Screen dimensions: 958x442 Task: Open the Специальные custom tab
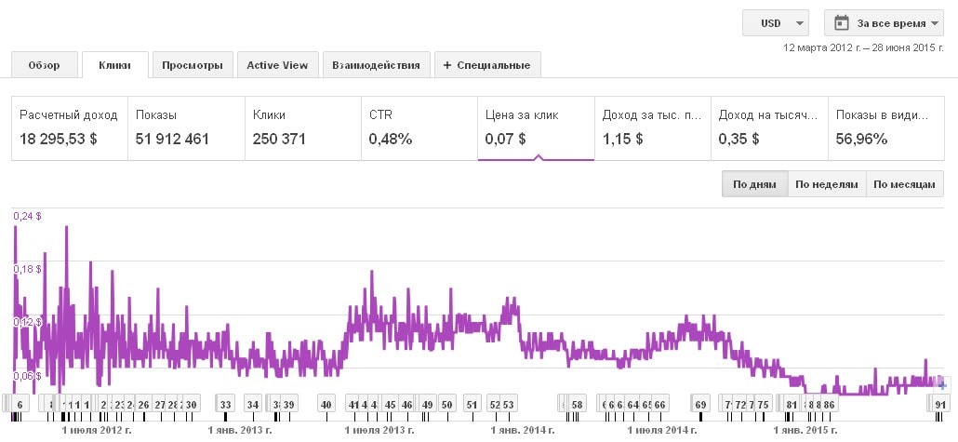[x=487, y=65]
